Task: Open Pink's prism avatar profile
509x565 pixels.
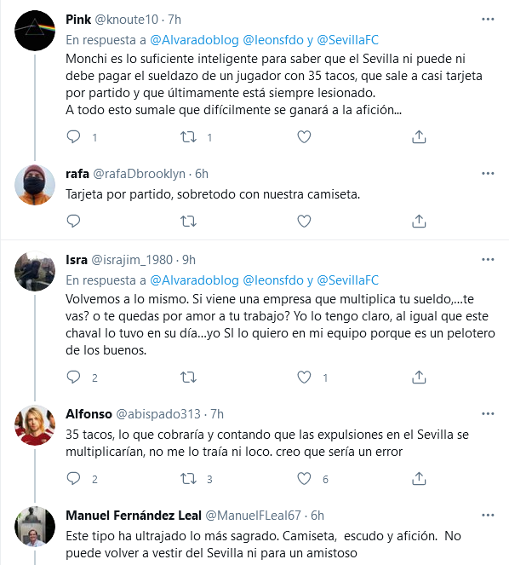Action: click(x=35, y=31)
